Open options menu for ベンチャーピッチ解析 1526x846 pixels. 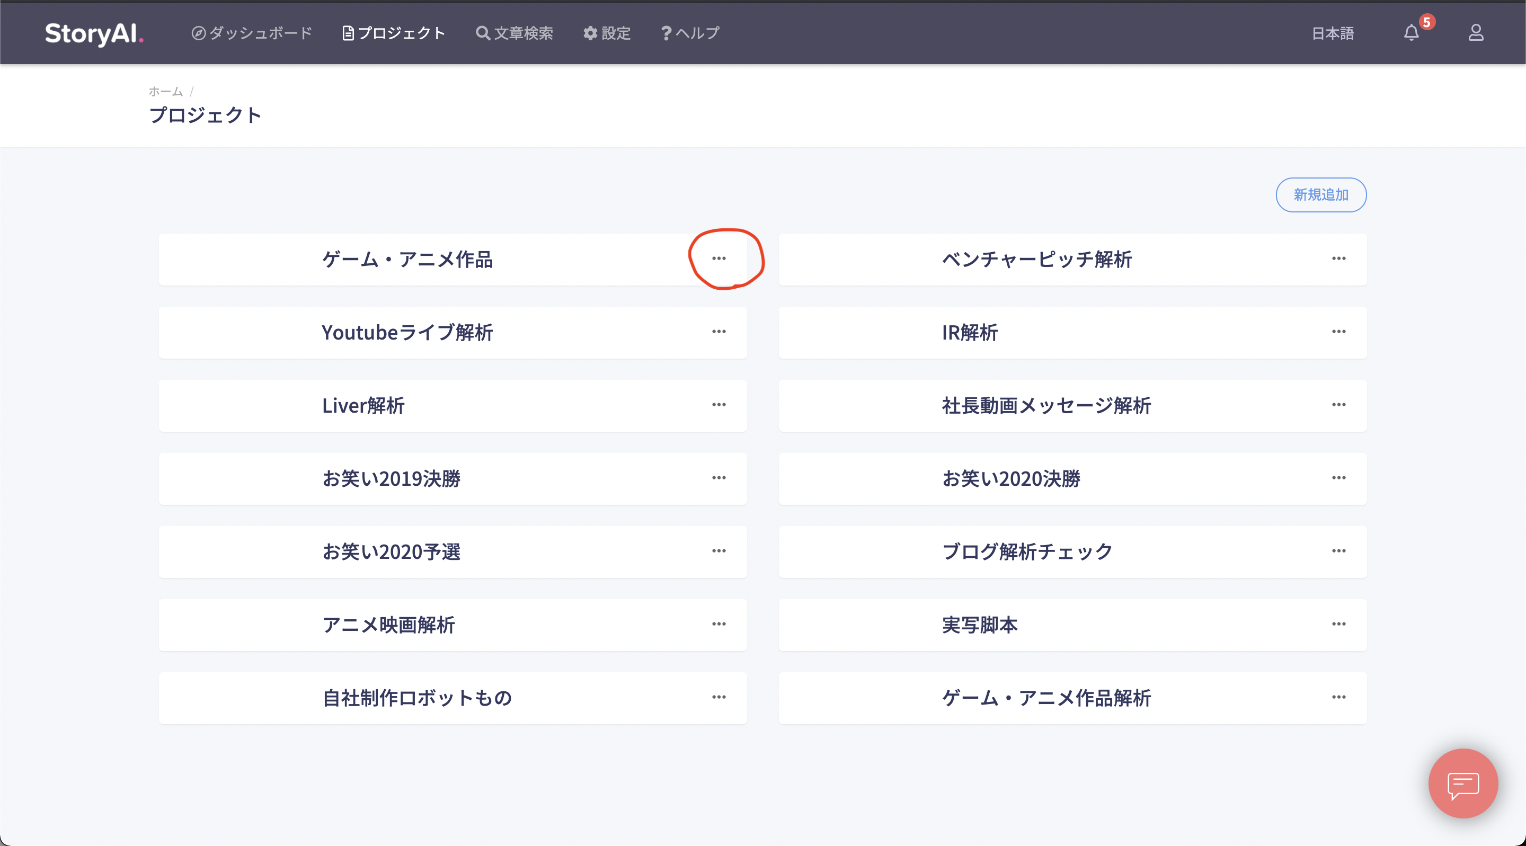[1339, 259]
